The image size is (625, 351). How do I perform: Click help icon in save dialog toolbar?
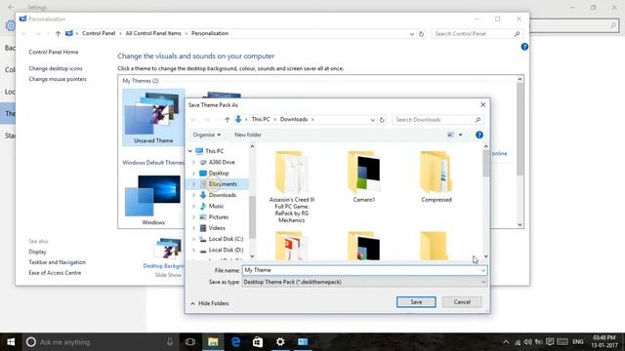479,135
